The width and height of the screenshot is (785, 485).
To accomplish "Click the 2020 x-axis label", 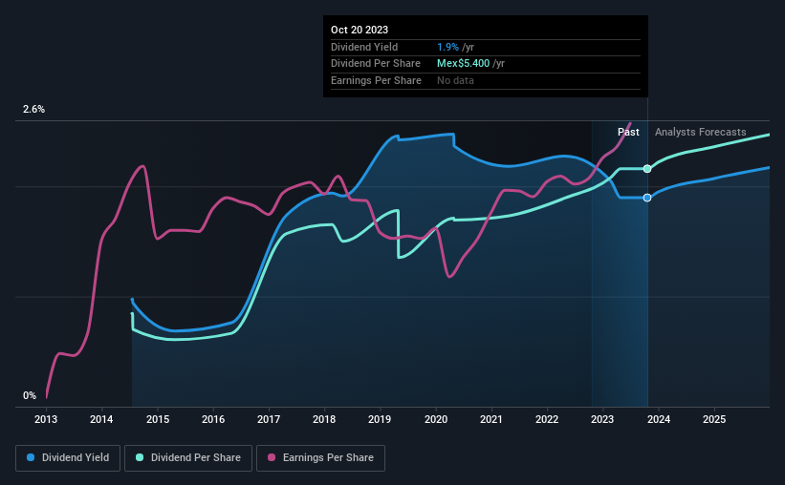I will click(436, 419).
